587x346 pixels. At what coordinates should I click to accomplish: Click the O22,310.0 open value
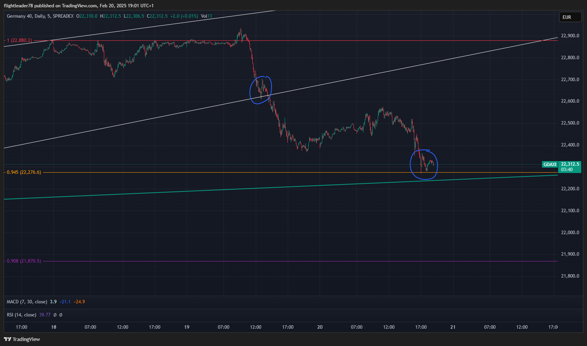pos(87,16)
